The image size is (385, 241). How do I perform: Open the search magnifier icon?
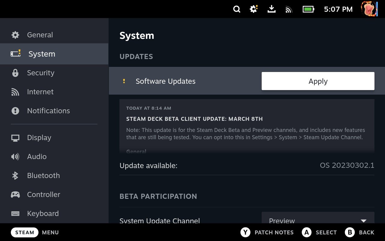(x=237, y=9)
